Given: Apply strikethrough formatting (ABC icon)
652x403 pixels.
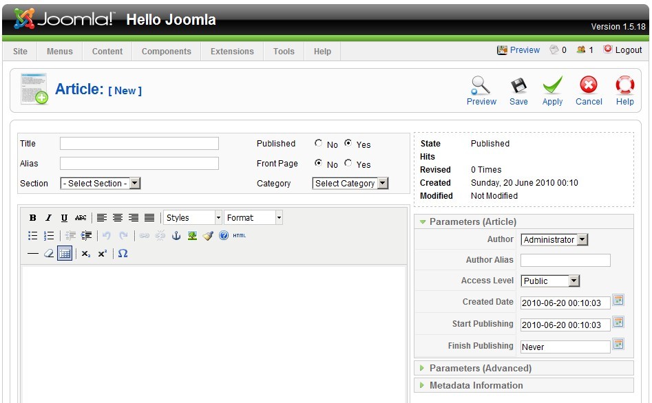Looking at the screenshot, I should [81, 218].
